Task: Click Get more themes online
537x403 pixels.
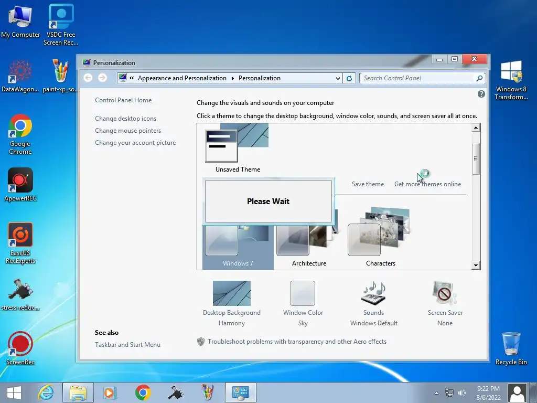Action: (427, 184)
